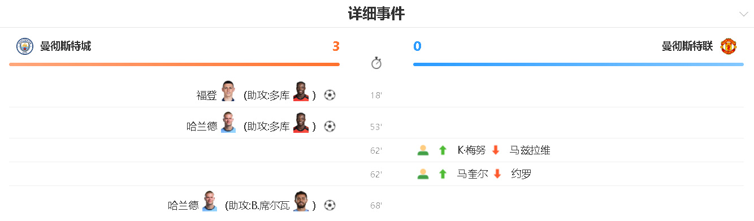Click the Manchester United club crest

tap(728, 46)
